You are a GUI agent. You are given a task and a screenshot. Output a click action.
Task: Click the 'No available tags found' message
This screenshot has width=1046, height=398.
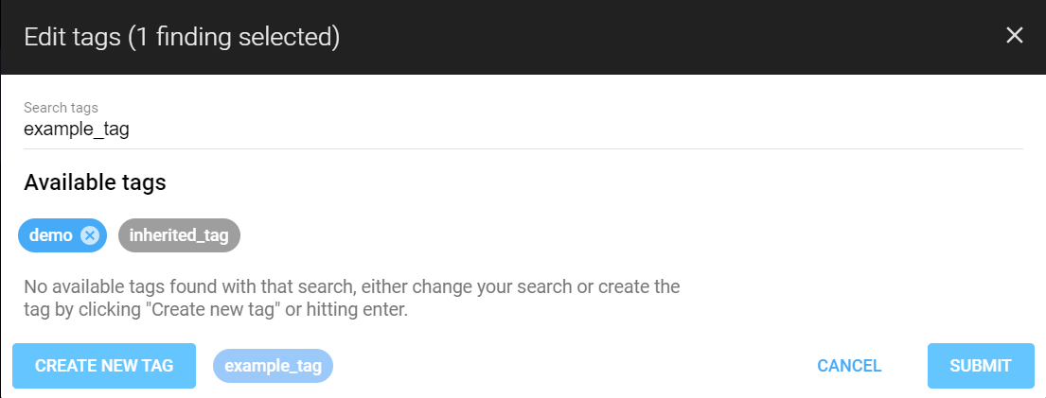pos(351,286)
